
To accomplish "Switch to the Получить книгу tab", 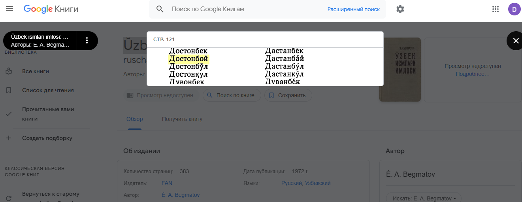I will pyautogui.click(x=182, y=119).
